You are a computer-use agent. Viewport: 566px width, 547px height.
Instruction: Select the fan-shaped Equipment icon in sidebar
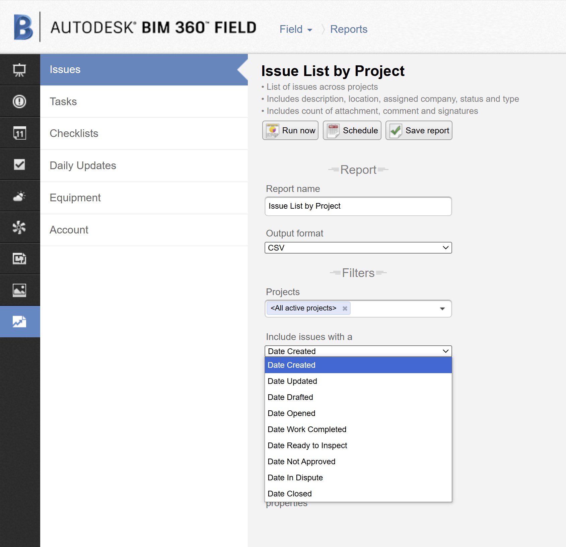(x=20, y=227)
